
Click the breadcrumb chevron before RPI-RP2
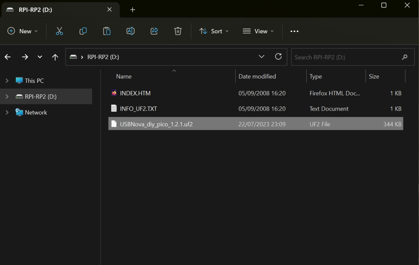[x=82, y=57]
